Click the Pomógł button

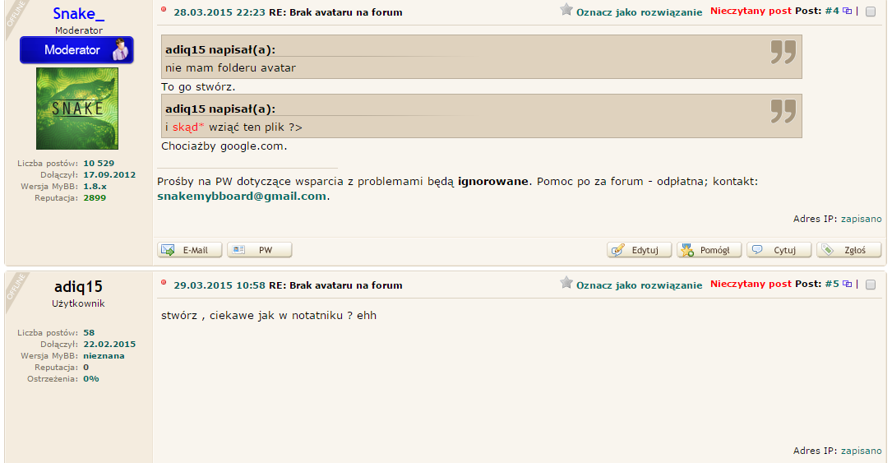tap(709, 250)
